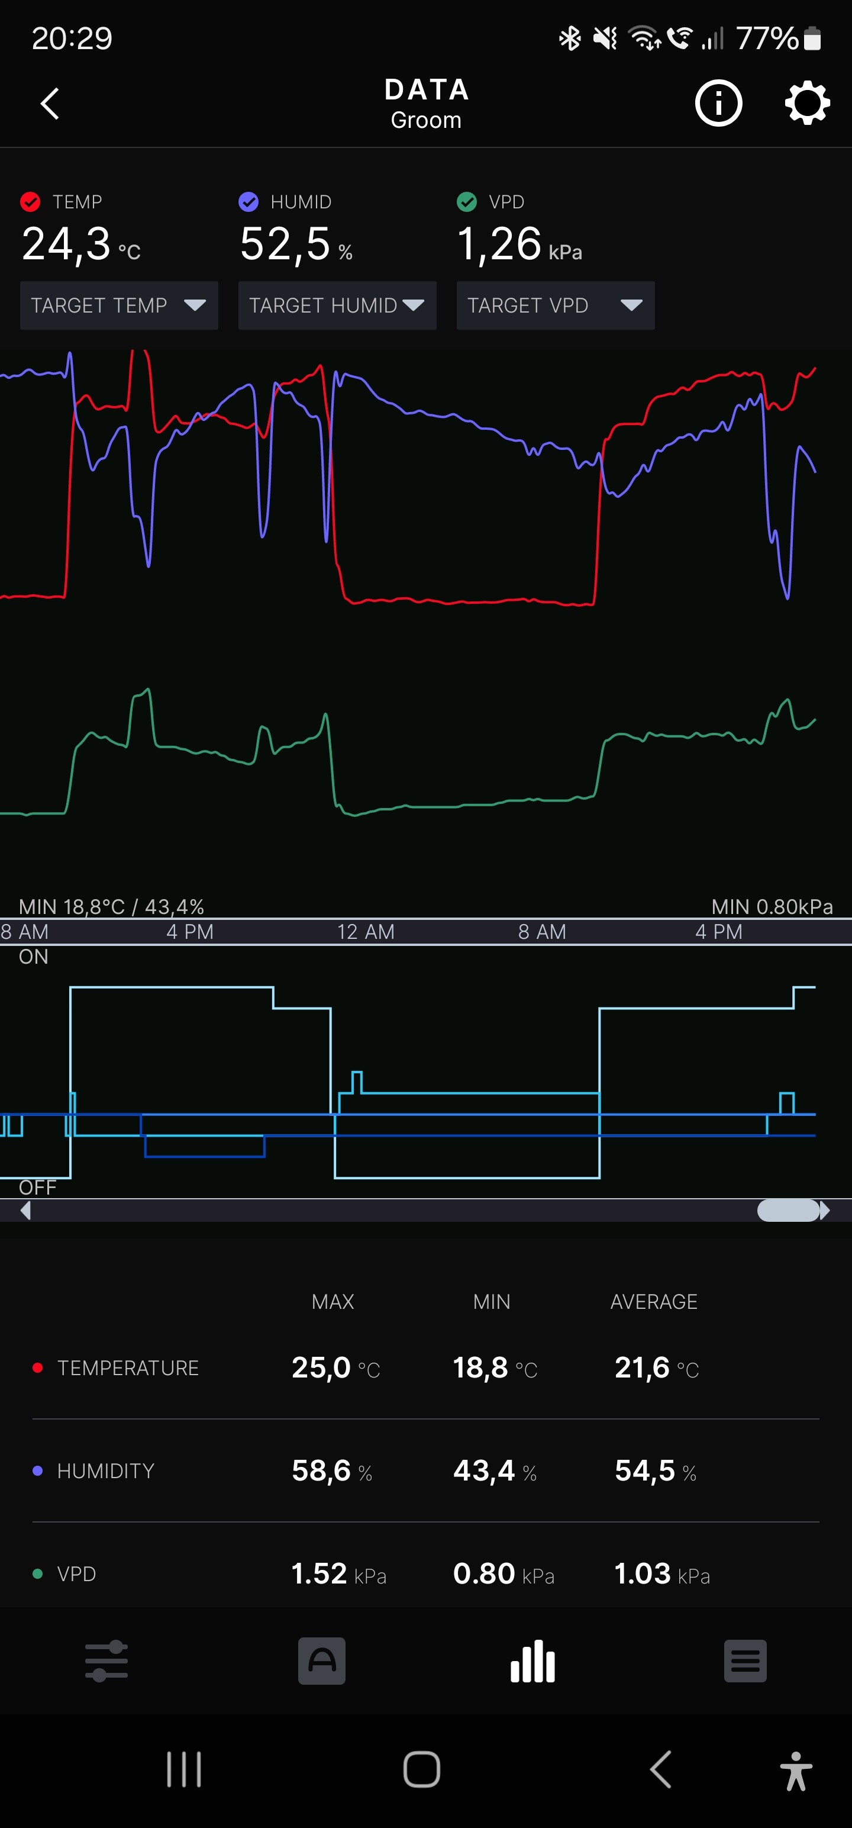
Task: Tap the Android accessibility figure icon
Action: [796, 1771]
